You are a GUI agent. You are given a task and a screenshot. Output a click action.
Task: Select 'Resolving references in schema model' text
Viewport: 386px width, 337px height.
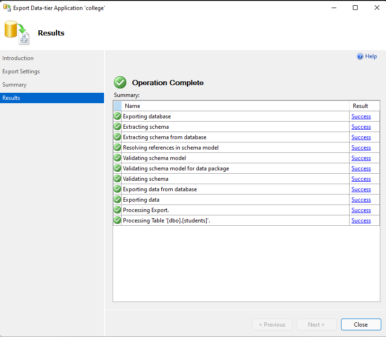(x=171, y=148)
